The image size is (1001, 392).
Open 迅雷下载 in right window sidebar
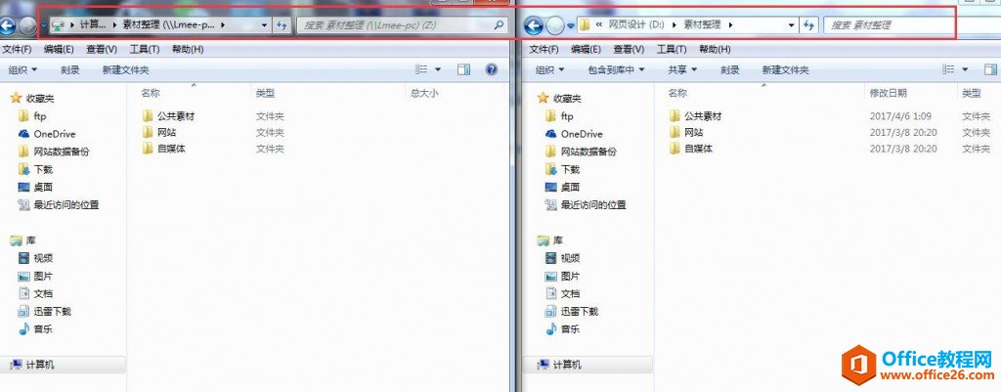pos(571,312)
